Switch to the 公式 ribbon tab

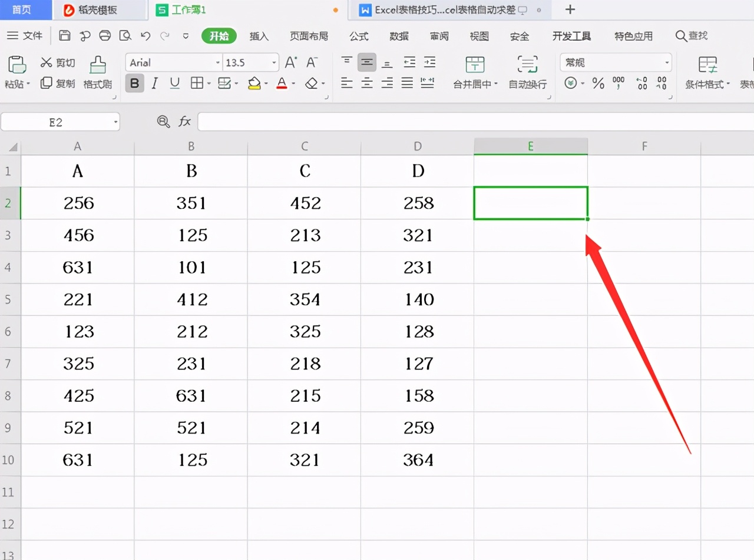[x=359, y=36]
